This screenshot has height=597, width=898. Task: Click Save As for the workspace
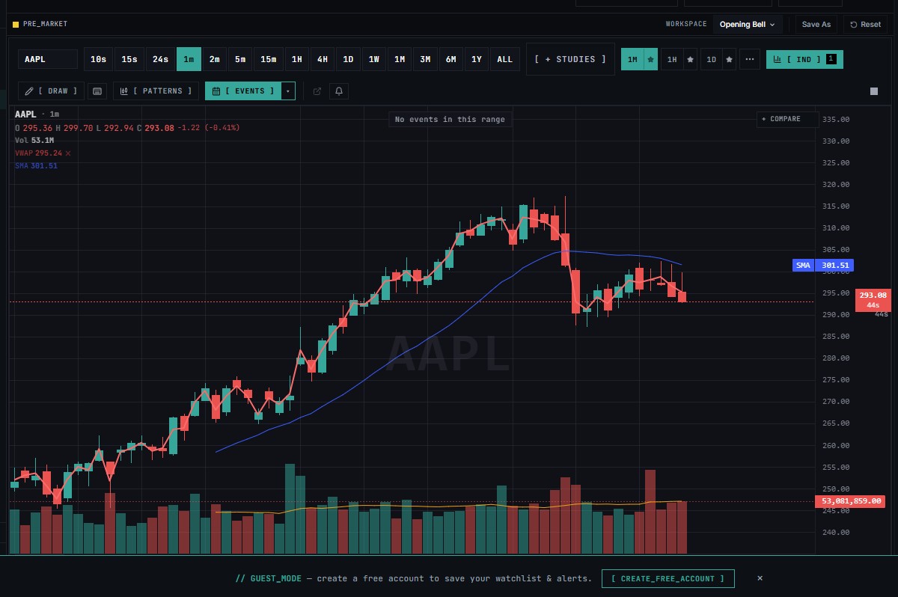(x=816, y=25)
